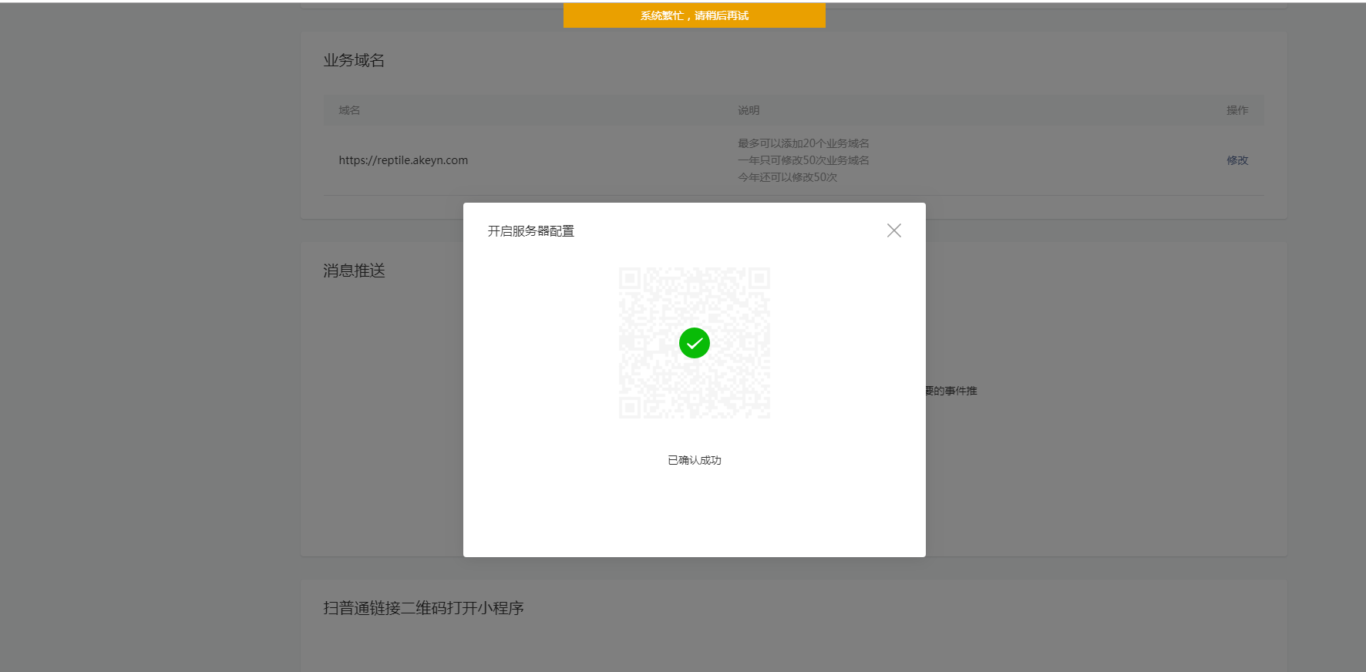Click the orange 系统繁忙，请稍后再试 banner
The width and height of the screenshot is (1366, 672).
695,15
